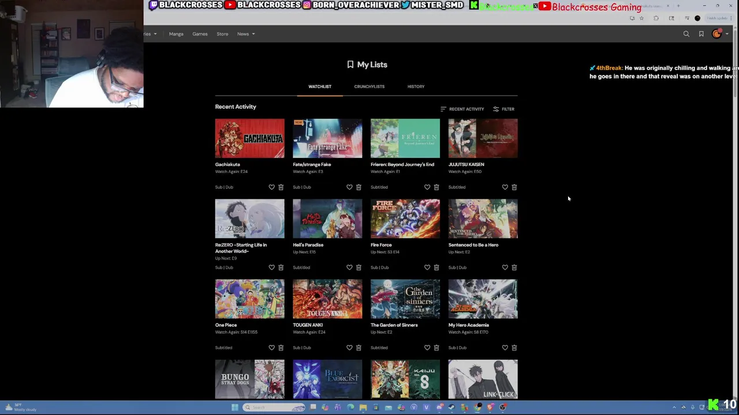Switch to the Crunchylists tab
This screenshot has height=415, width=739.
pos(369,86)
